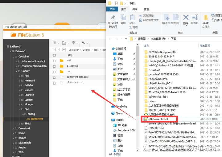
Task: Click 本地磁盘 (F:) in the Explorer address bar
Action: (158, 39)
